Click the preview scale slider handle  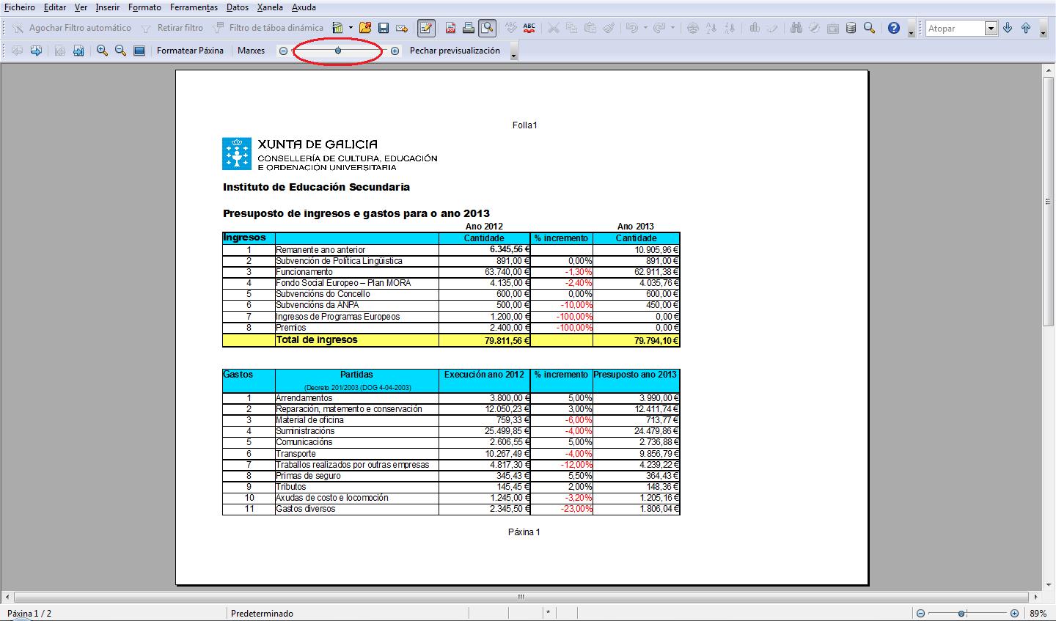338,51
